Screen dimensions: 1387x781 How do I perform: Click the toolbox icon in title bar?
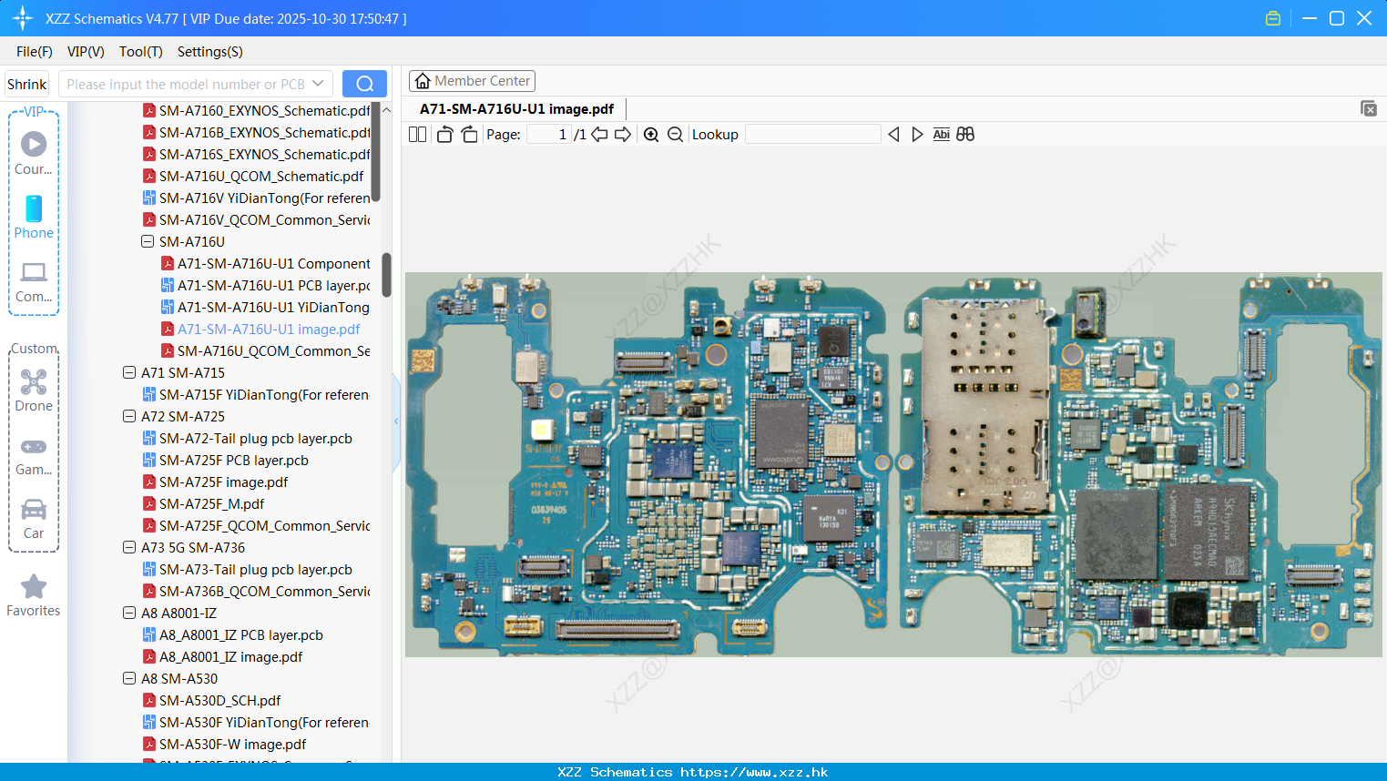point(1273,18)
